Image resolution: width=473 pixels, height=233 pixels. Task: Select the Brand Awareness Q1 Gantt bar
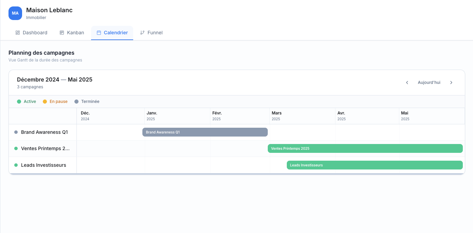click(205, 132)
